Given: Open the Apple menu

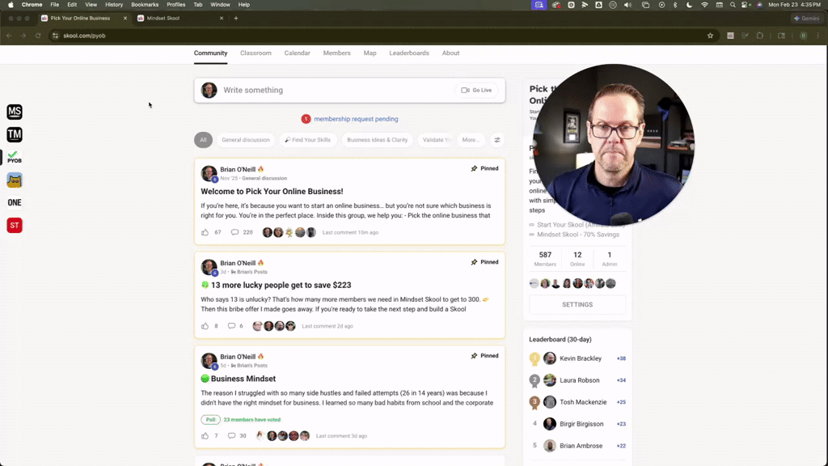Looking at the screenshot, I should click(x=11, y=5).
